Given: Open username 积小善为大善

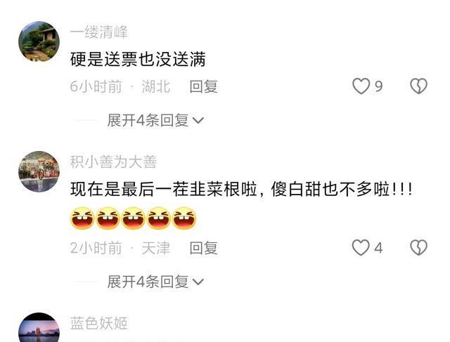Looking at the screenshot, I should point(113,162).
